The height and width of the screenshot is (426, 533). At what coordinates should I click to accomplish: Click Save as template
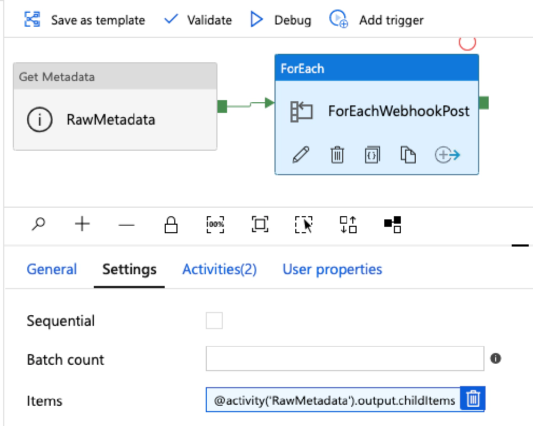click(x=98, y=20)
